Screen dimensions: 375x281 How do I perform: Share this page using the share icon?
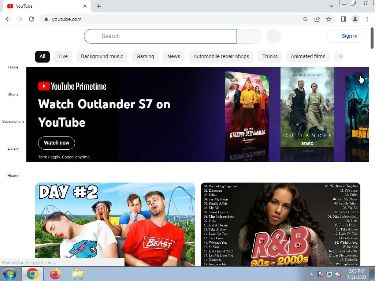point(317,19)
